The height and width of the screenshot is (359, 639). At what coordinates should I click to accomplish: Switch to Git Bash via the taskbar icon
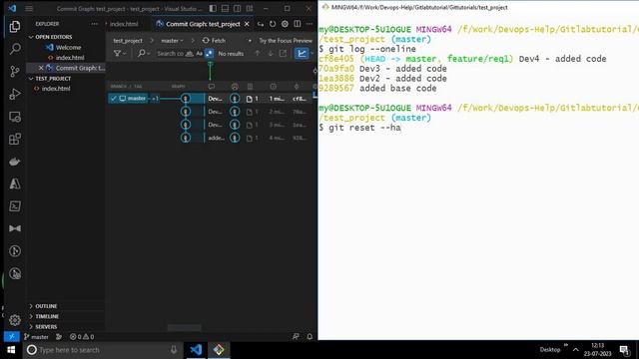(x=219, y=350)
